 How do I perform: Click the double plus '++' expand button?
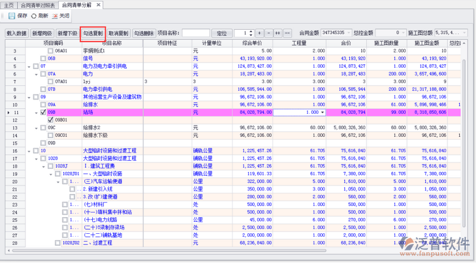[x=277, y=33]
